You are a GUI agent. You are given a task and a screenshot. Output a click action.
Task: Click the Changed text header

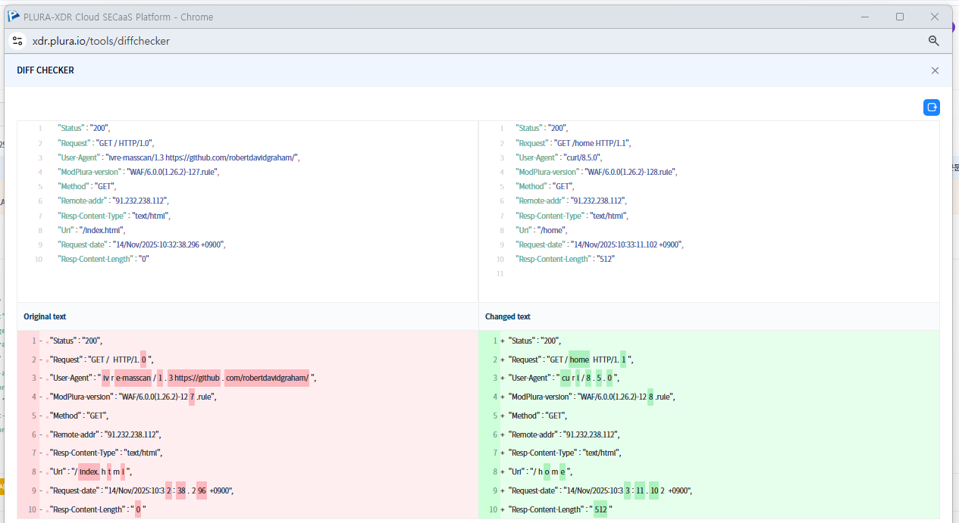508,316
